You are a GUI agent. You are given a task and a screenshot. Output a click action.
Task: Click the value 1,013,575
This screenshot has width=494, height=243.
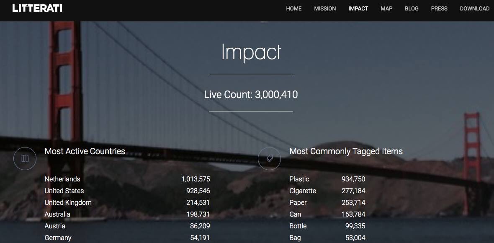[x=196, y=179]
